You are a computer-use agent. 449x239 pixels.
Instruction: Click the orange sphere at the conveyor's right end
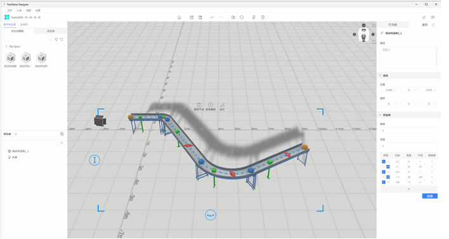pyautogui.click(x=305, y=147)
